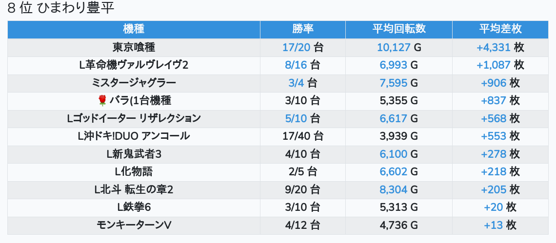Click L化物語 machine name
Image resolution: width=556 pixels, height=243 pixels.
134,171
